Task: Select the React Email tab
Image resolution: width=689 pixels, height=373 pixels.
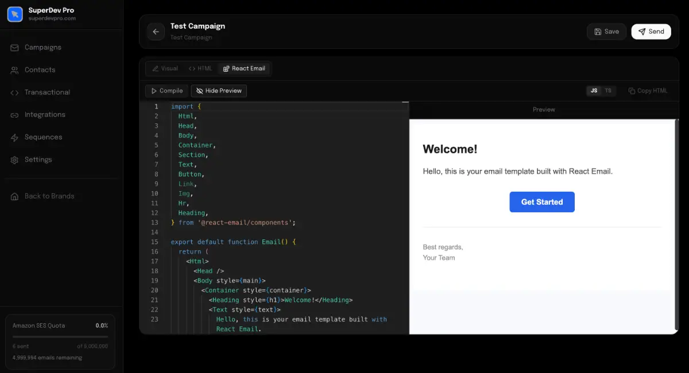Action: click(243, 68)
